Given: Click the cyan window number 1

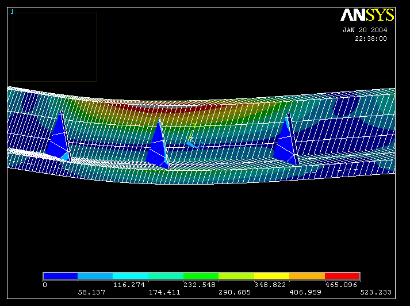Looking at the screenshot, I should 12,12.
